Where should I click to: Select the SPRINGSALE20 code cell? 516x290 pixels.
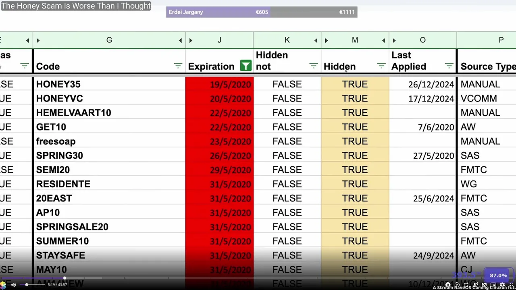[109, 227]
